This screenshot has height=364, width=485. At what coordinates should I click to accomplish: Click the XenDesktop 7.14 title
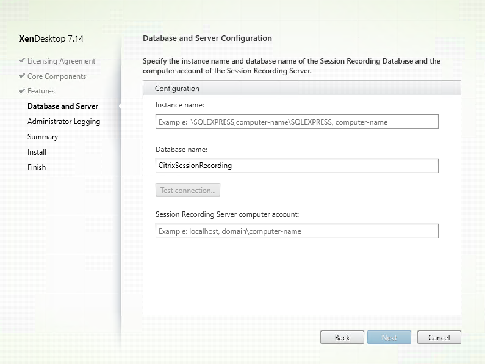(x=51, y=38)
